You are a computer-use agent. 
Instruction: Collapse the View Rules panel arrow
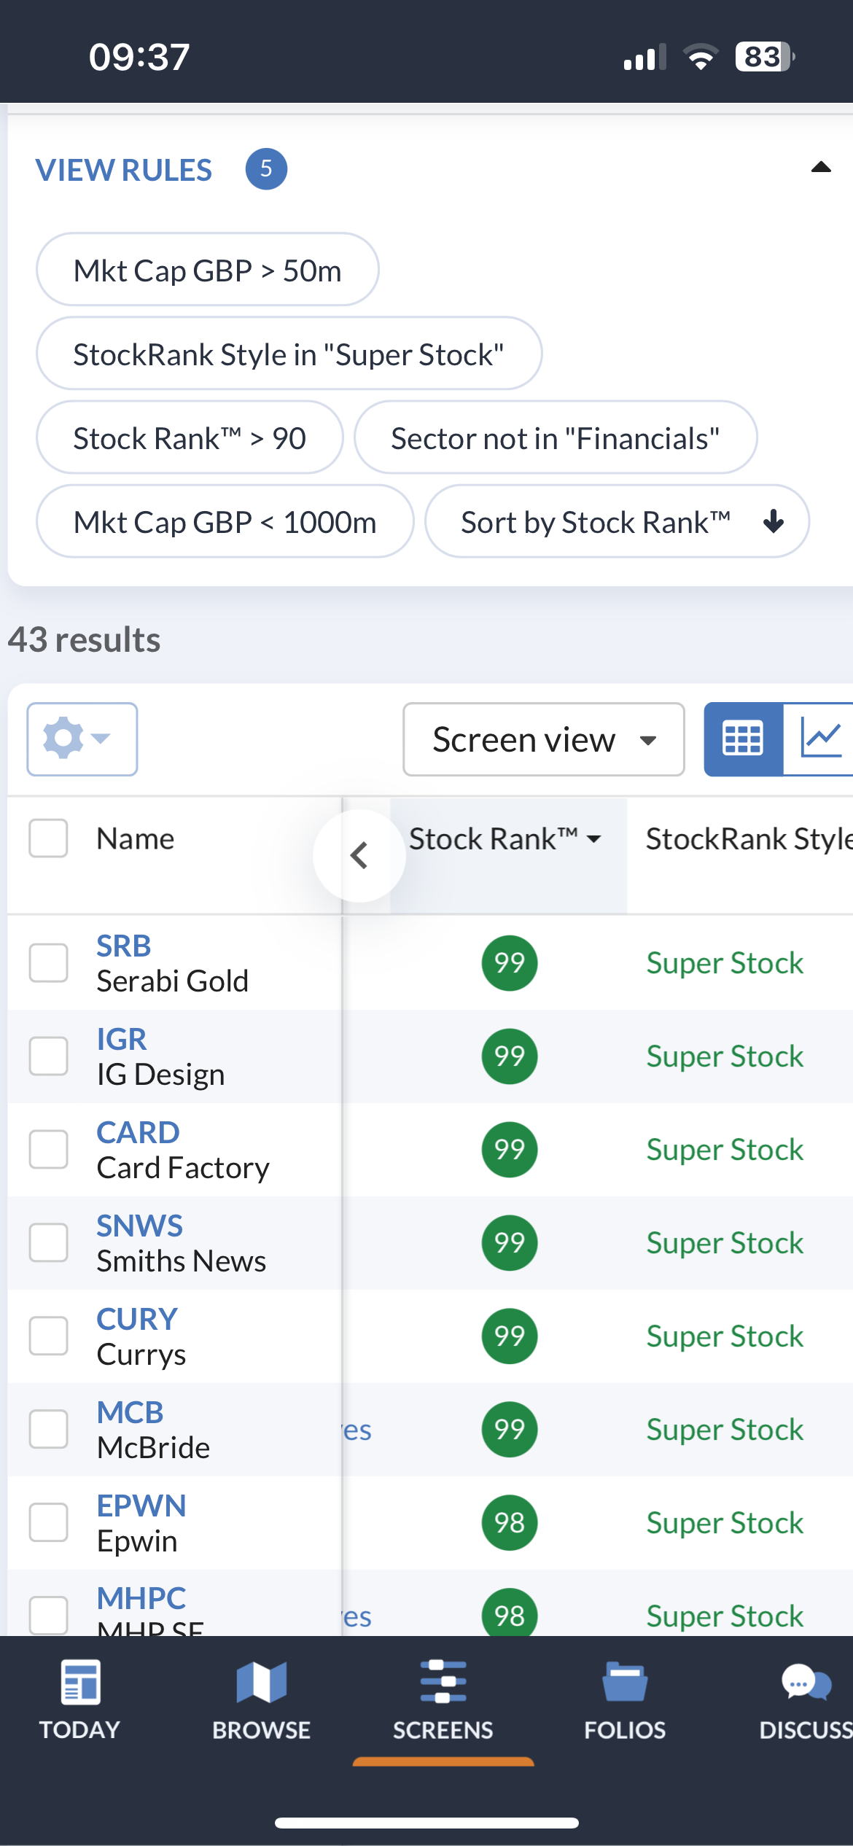[x=821, y=168]
